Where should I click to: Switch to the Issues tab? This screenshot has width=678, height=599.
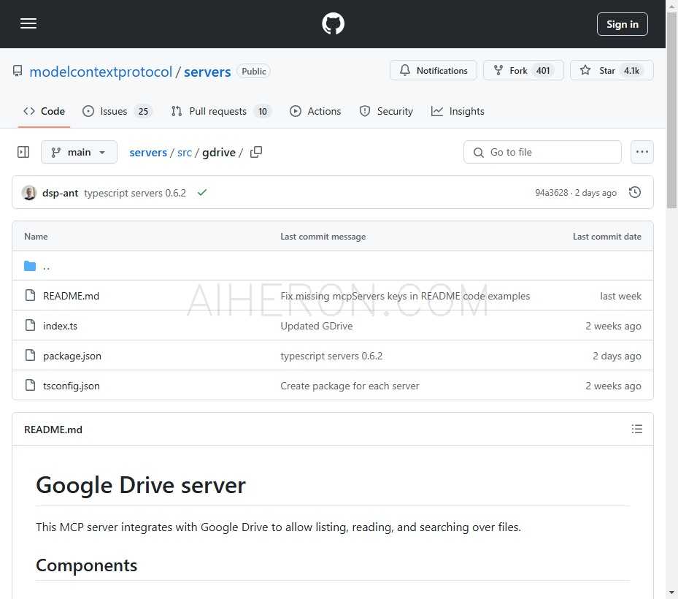(x=118, y=111)
